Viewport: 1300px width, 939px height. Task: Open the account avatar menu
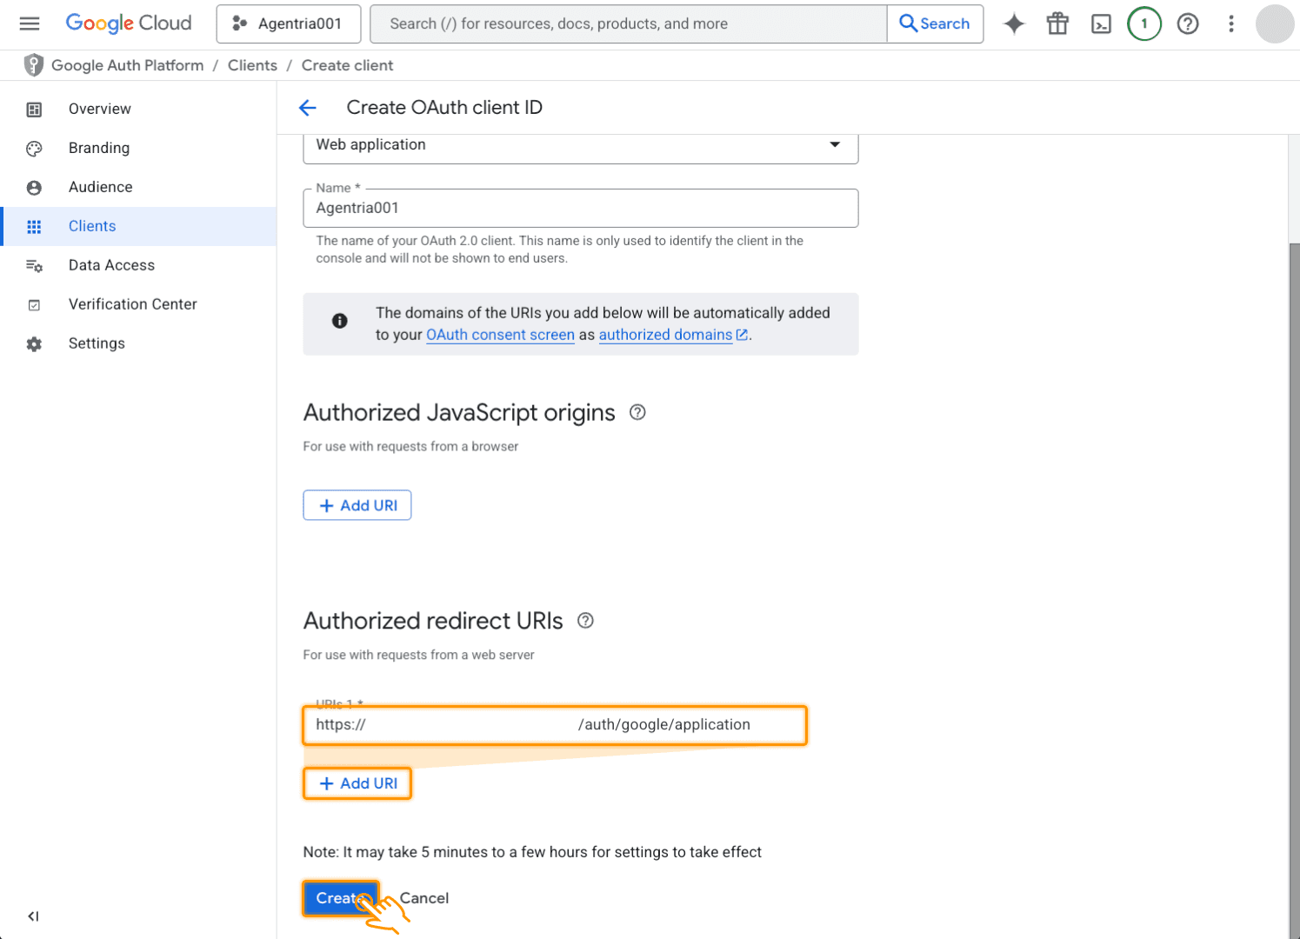1275,23
